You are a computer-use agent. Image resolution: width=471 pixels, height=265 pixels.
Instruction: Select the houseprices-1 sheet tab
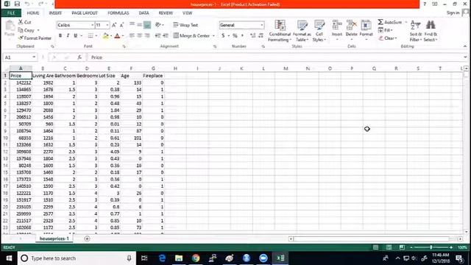pos(54,239)
